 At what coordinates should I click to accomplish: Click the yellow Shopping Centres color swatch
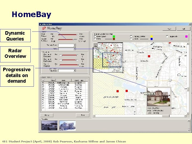[x=151, y=36]
